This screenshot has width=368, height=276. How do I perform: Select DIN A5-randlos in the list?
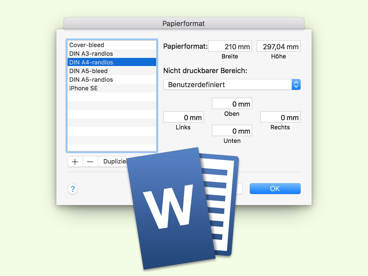pyautogui.click(x=112, y=80)
